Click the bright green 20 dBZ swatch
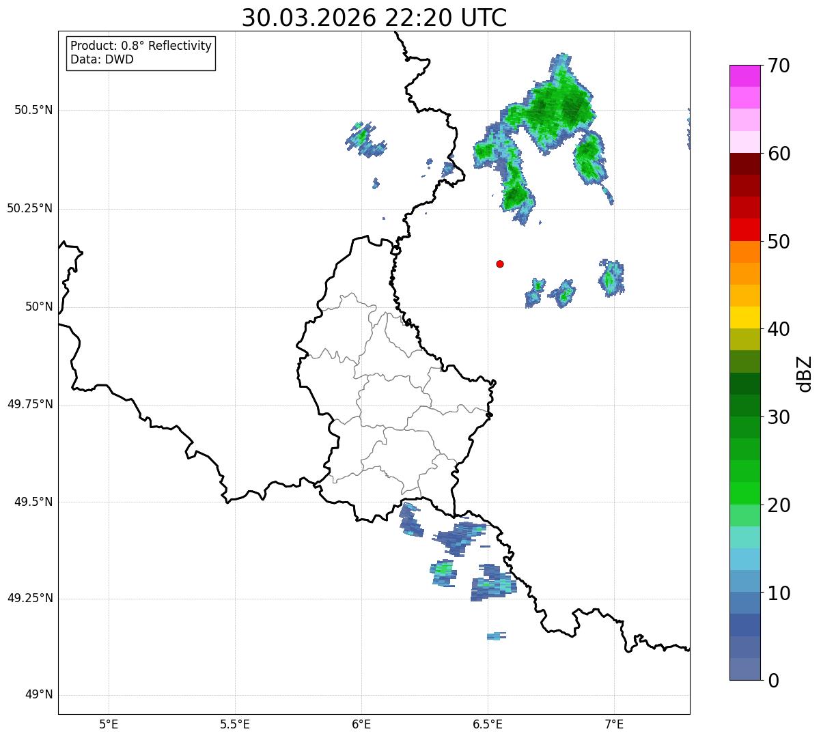Viewport: 821px width, 738px height. pos(745,494)
